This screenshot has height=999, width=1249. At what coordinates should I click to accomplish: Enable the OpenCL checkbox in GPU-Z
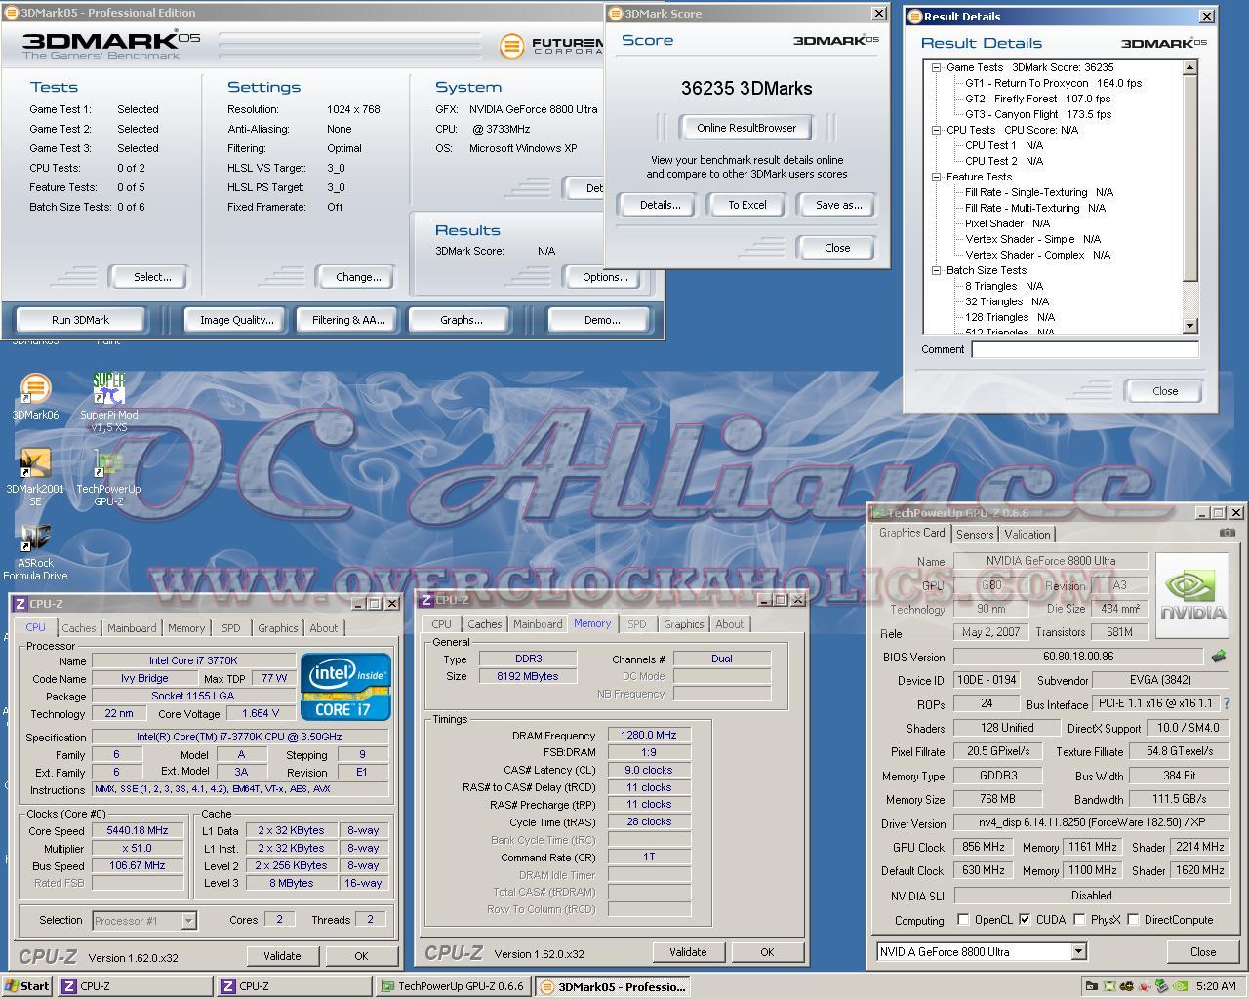point(963,920)
